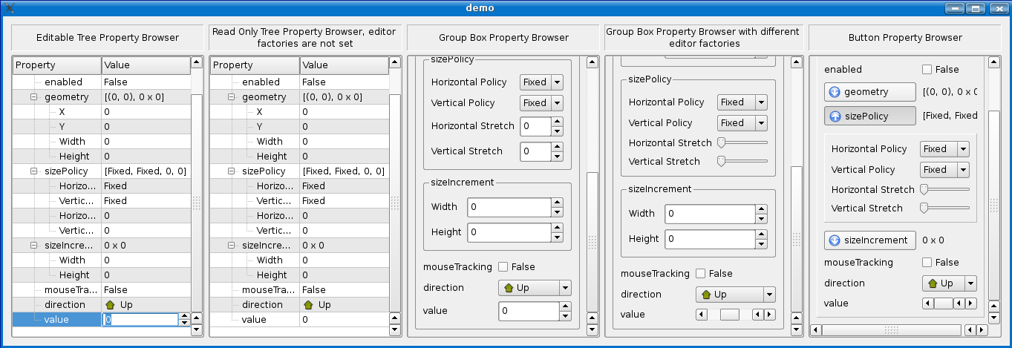The width and height of the screenshot is (1012, 348).
Task: Collapse sizePolicy node in Read Only Tree browser
Action: (x=232, y=171)
